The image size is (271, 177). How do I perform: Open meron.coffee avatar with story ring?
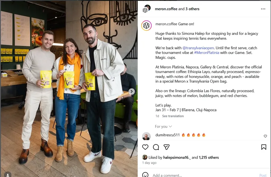click(146, 26)
